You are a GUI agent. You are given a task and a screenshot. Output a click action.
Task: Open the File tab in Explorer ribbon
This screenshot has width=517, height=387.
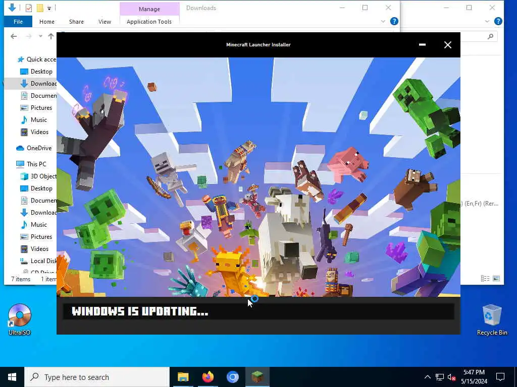[18, 22]
